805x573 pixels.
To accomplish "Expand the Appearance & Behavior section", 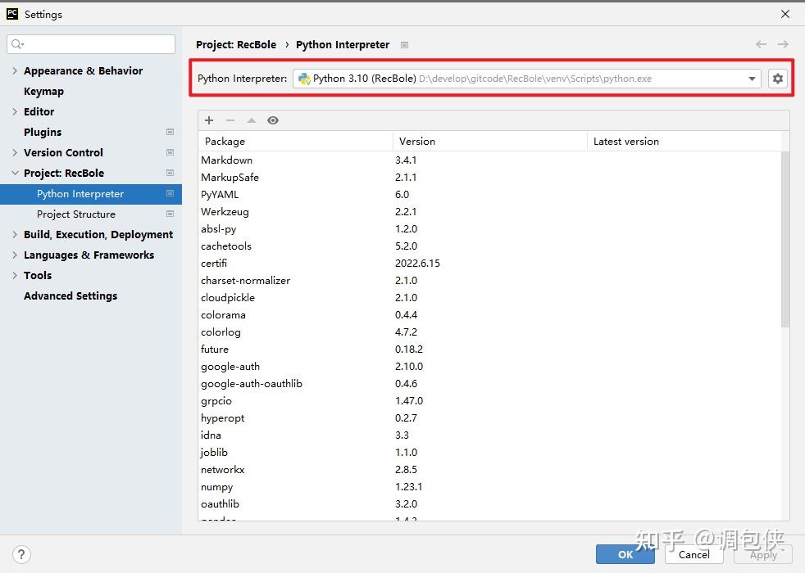I will pyautogui.click(x=15, y=71).
